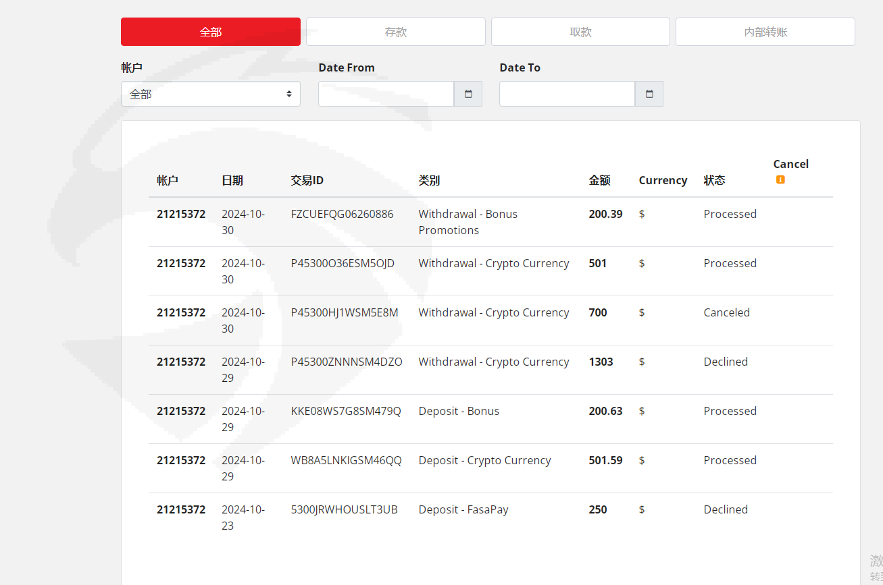
Task: Open the 帐户 account dropdown
Action: pos(211,94)
